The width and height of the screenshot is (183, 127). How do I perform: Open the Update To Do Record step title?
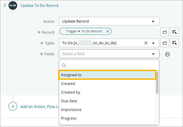click(x=39, y=5)
